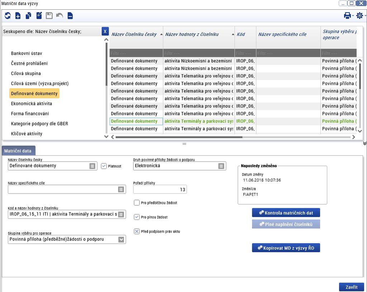Click the filter field under Kód column
Screen dimensions: 367x292
[x=245, y=53]
